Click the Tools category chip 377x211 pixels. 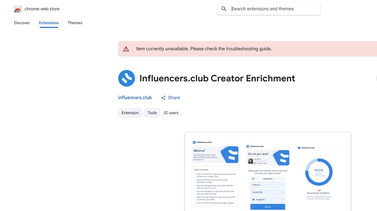(x=152, y=113)
